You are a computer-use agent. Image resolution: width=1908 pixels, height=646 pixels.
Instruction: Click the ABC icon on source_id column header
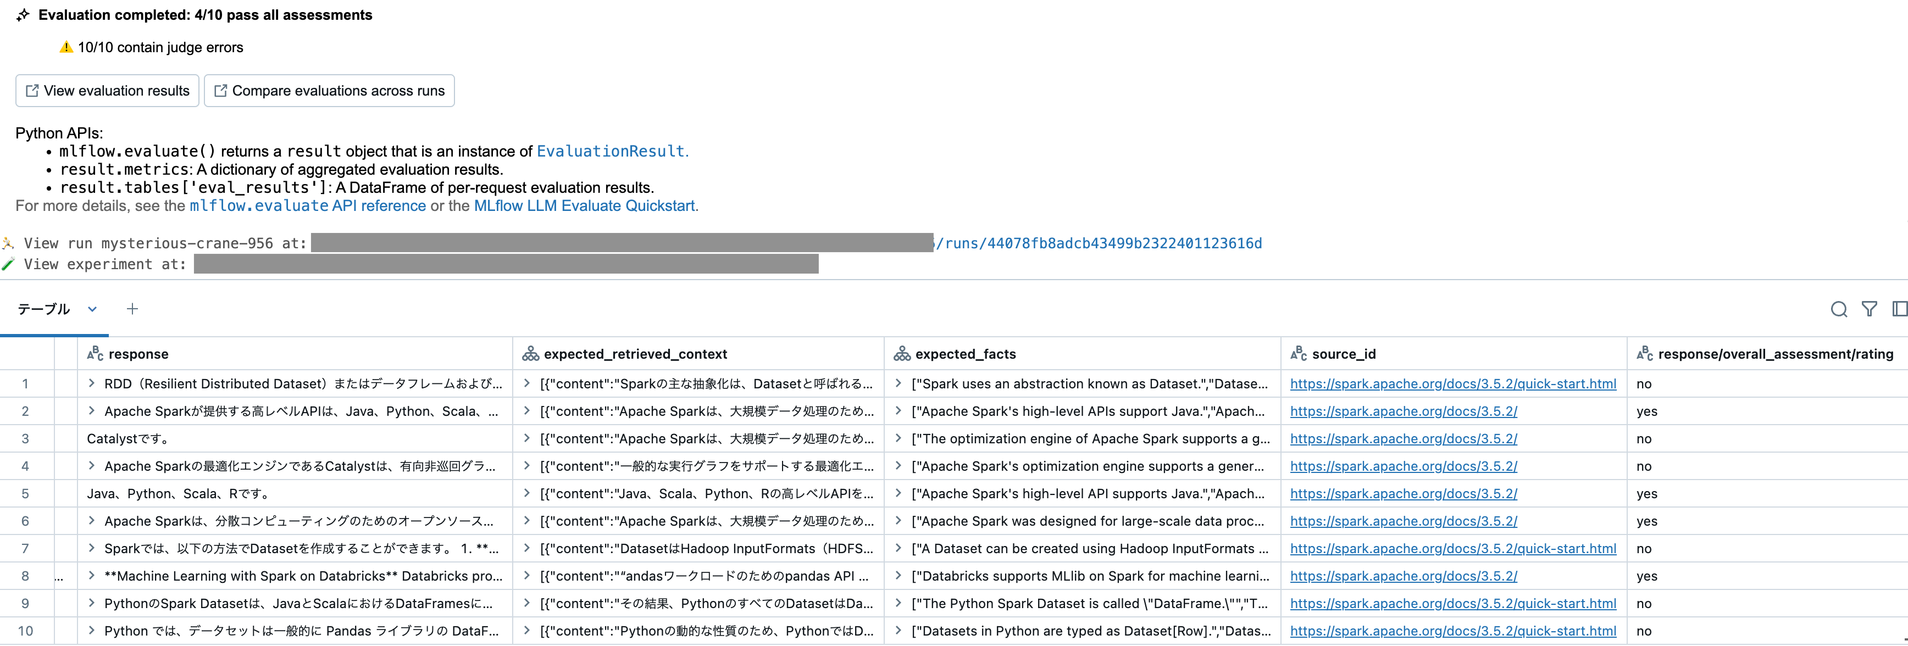coord(1299,354)
